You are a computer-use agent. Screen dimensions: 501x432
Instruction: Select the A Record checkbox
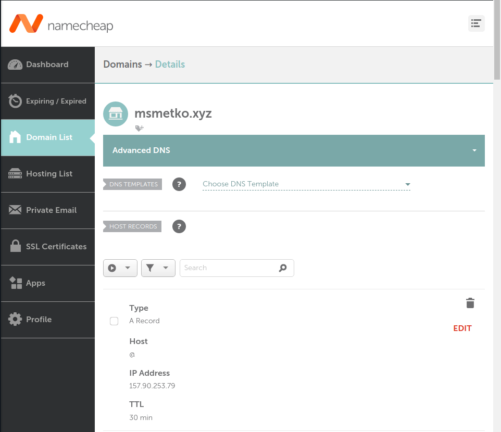[114, 321]
